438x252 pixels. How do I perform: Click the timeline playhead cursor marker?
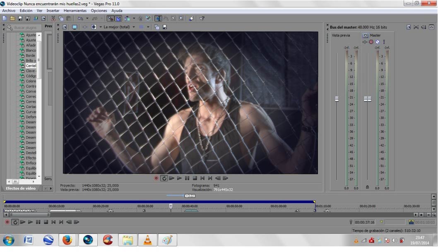(171, 206)
